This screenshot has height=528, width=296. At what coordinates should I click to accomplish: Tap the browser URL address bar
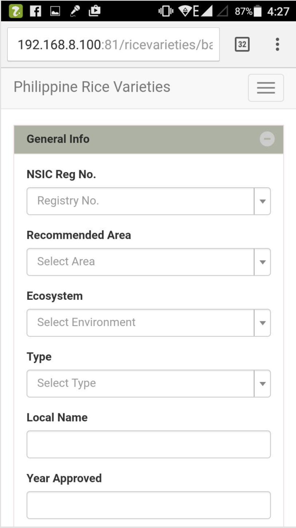(x=113, y=45)
